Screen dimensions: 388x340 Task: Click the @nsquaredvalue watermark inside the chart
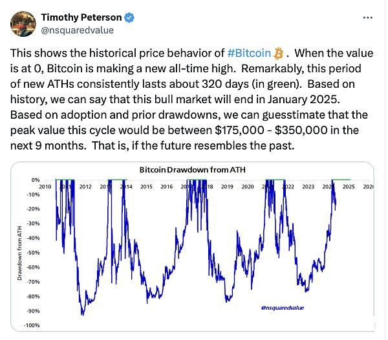coord(283,308)
